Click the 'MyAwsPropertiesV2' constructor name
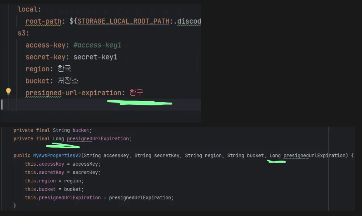 click(x=57, y=156)
